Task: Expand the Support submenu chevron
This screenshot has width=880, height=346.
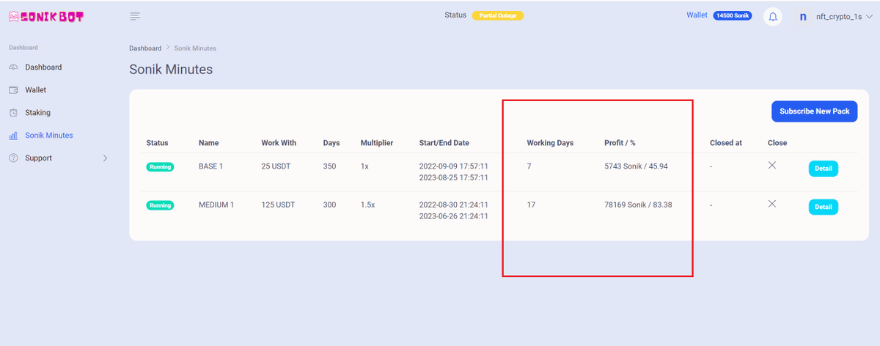Action: click(x=105, y=158)
